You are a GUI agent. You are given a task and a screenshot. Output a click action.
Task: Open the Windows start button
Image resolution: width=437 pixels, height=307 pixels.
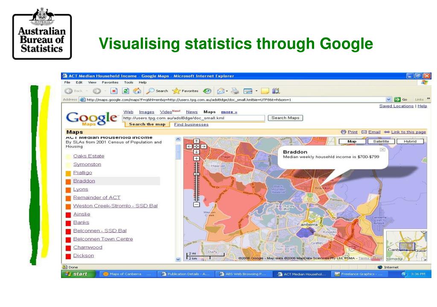78,274
